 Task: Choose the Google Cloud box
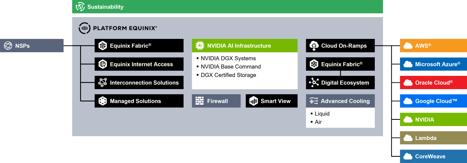[433, 101]
